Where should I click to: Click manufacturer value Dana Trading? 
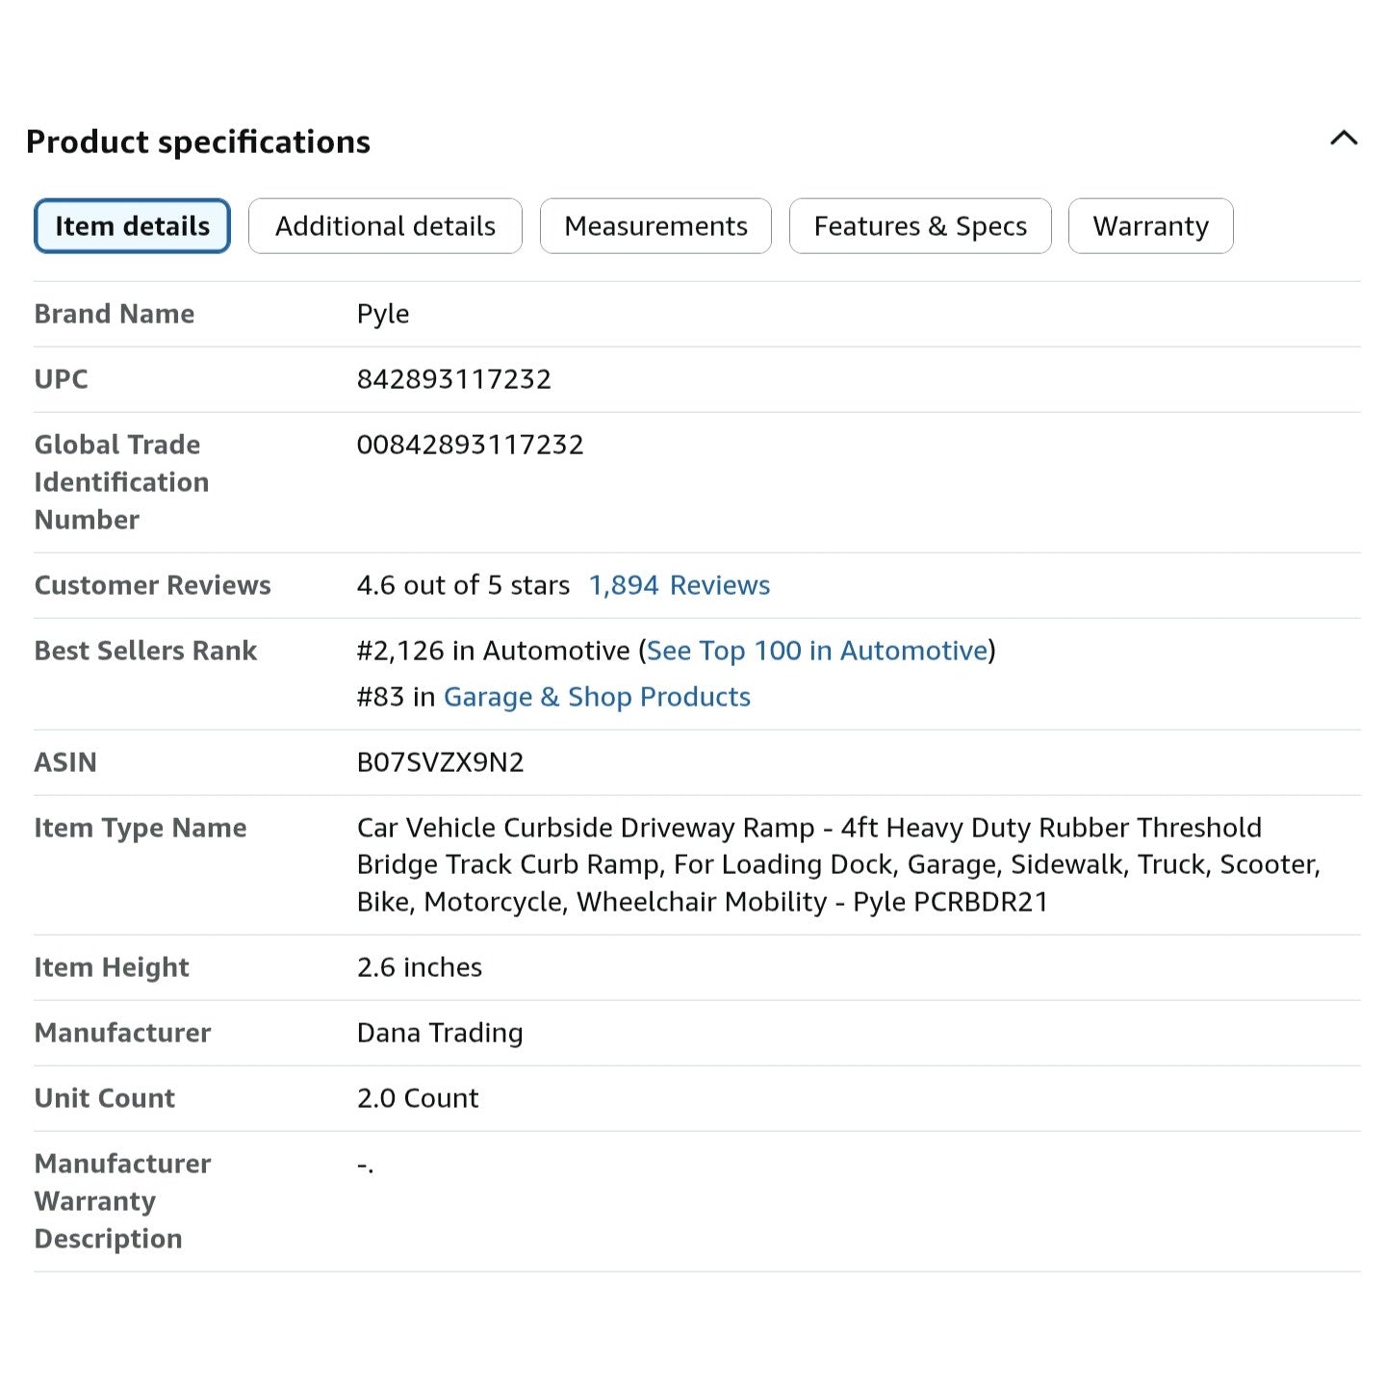(x=440, y=1033)
